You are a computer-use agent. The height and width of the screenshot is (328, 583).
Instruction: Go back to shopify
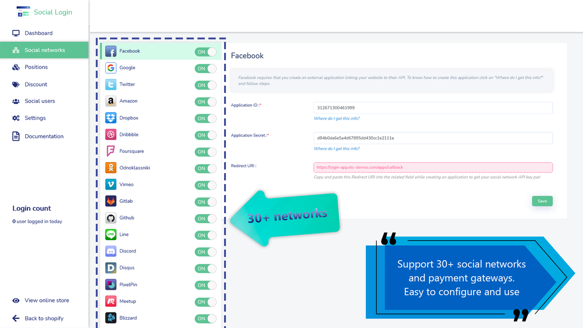click(43, 318)
